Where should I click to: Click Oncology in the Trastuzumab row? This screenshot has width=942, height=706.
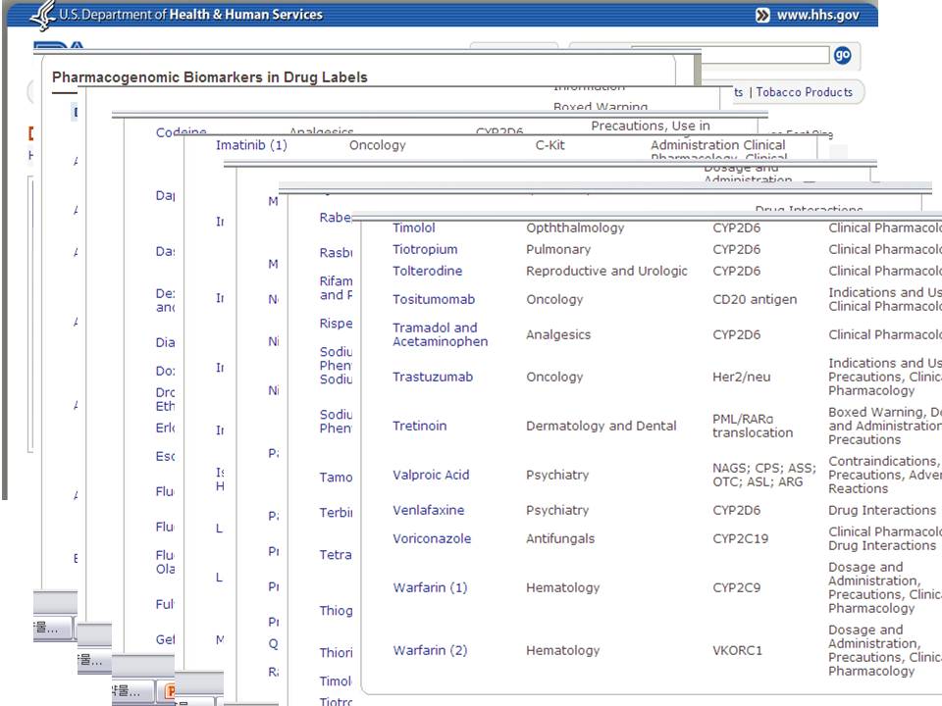click(x=554, y=377)
